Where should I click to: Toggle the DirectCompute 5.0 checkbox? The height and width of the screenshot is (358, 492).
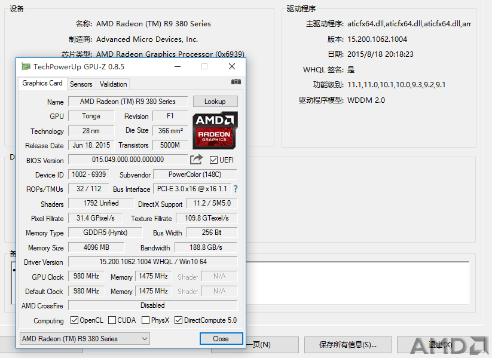[179, 320]
